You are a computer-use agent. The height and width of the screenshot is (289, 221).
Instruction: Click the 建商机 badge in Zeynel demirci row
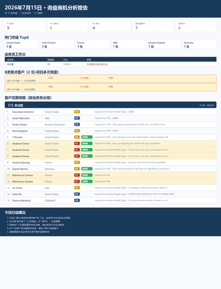pyautogui.click(x=87, y=168)
